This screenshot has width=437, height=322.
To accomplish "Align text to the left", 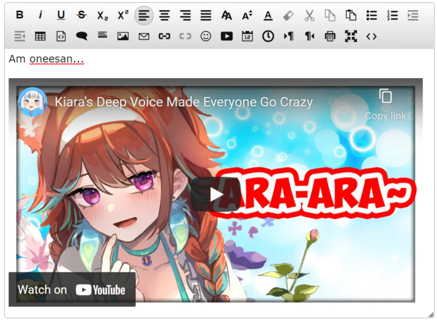I will [144, 15].
